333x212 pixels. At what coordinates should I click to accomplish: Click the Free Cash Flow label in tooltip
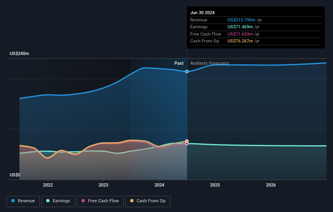[x=206, y=34]
